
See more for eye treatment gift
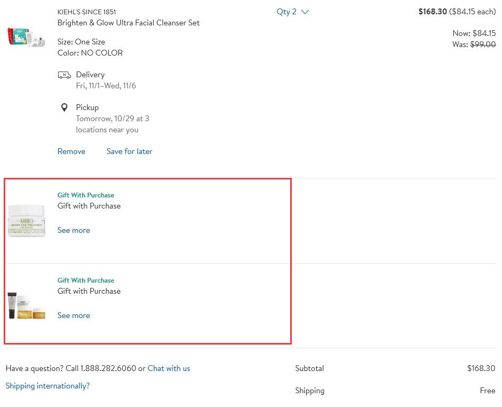pyautogui.click(x=74, y=230)
